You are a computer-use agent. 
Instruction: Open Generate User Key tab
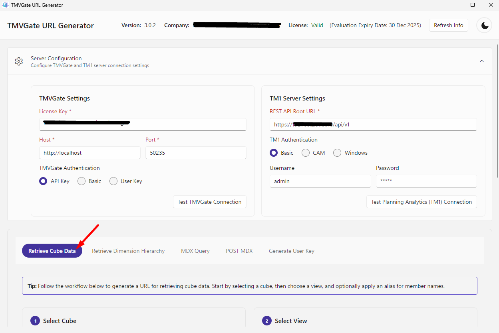click(292, 251)
